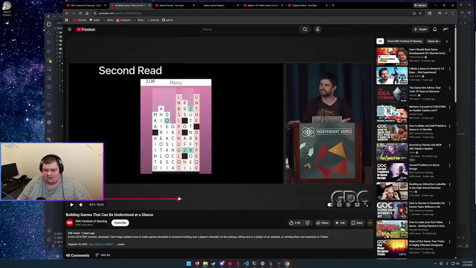Go back in browser history
The height and width of the screenshot is (268, 476).
tap(67, 13)
